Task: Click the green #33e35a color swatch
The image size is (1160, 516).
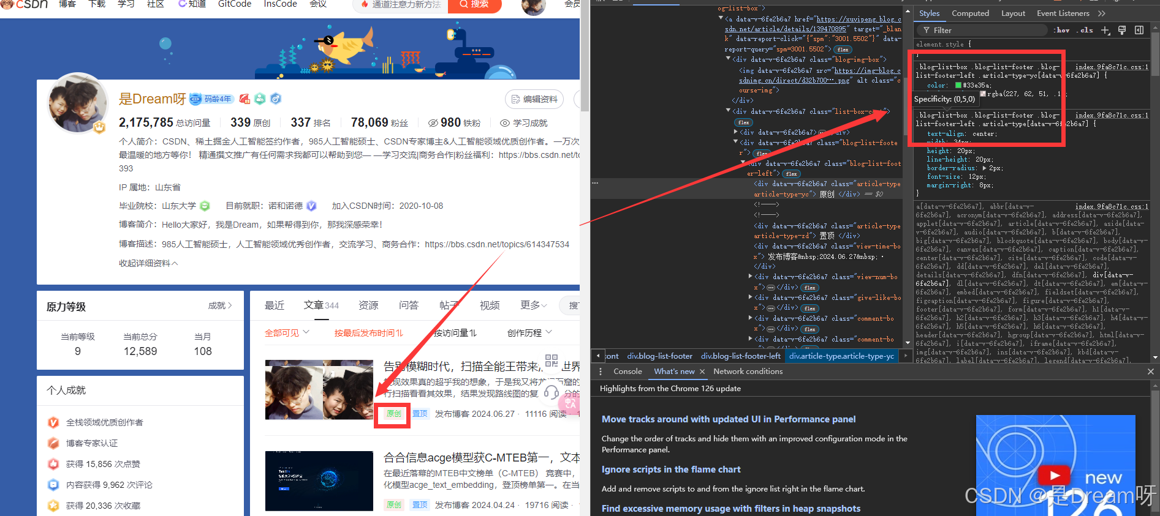Action: pos(958,85)
